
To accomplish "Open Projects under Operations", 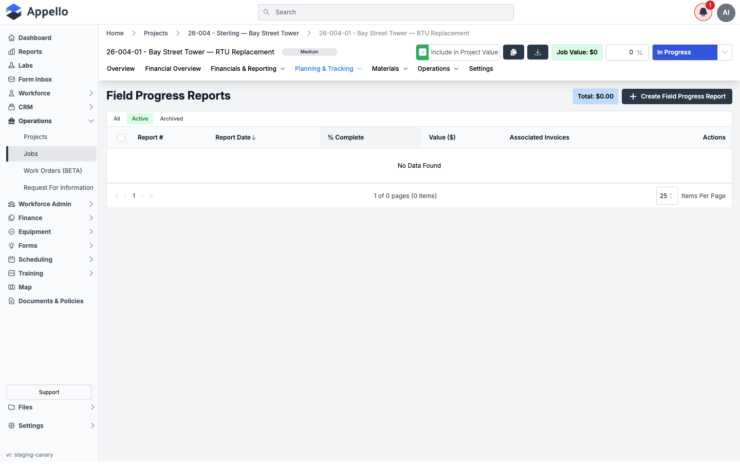I will (x=35, y=137).
